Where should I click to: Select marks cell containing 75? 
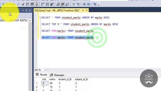[53, 87]
